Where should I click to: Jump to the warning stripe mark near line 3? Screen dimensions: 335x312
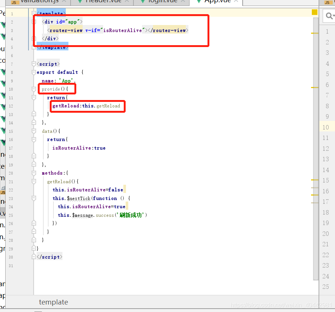click(x=314, y=33)
